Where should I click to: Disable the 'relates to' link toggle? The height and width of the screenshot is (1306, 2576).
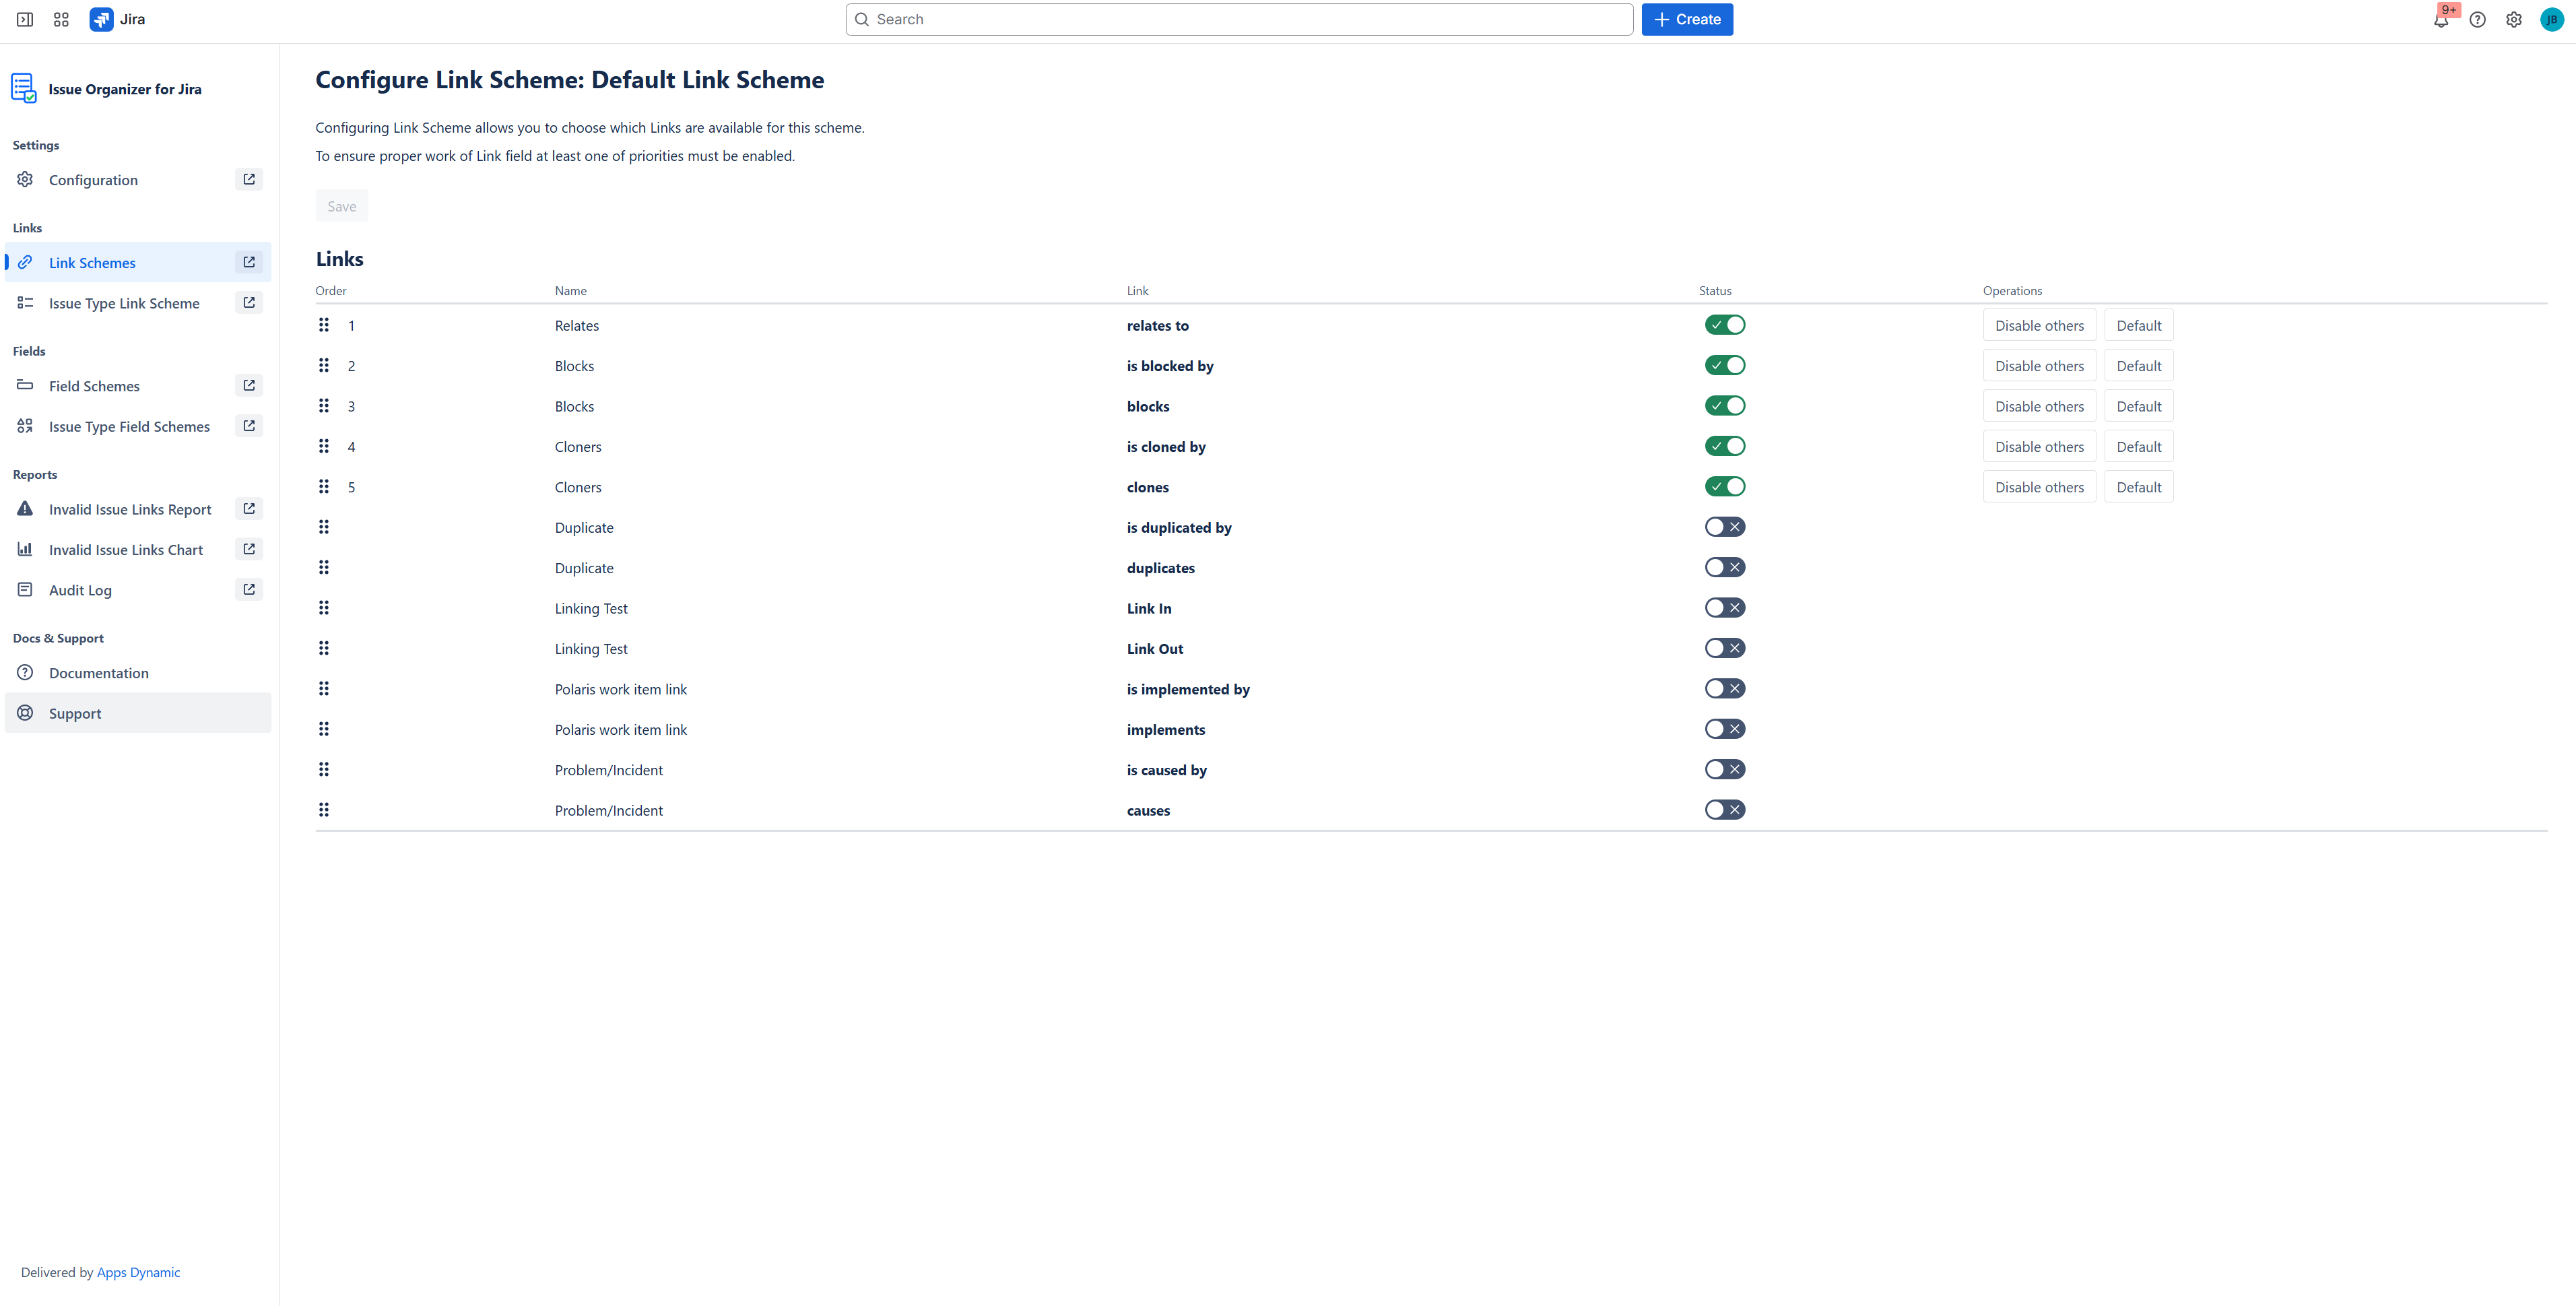(1725, 325)
